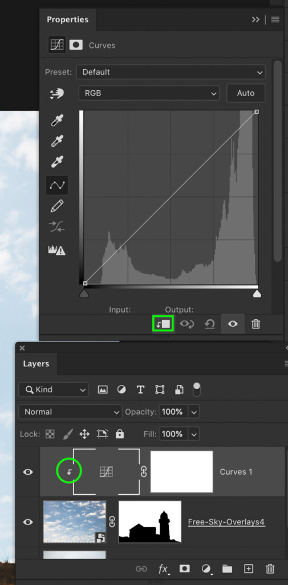Viewport: 288px width, 585px height.
Task: Click the Auto button
Action: click(246, 93)
